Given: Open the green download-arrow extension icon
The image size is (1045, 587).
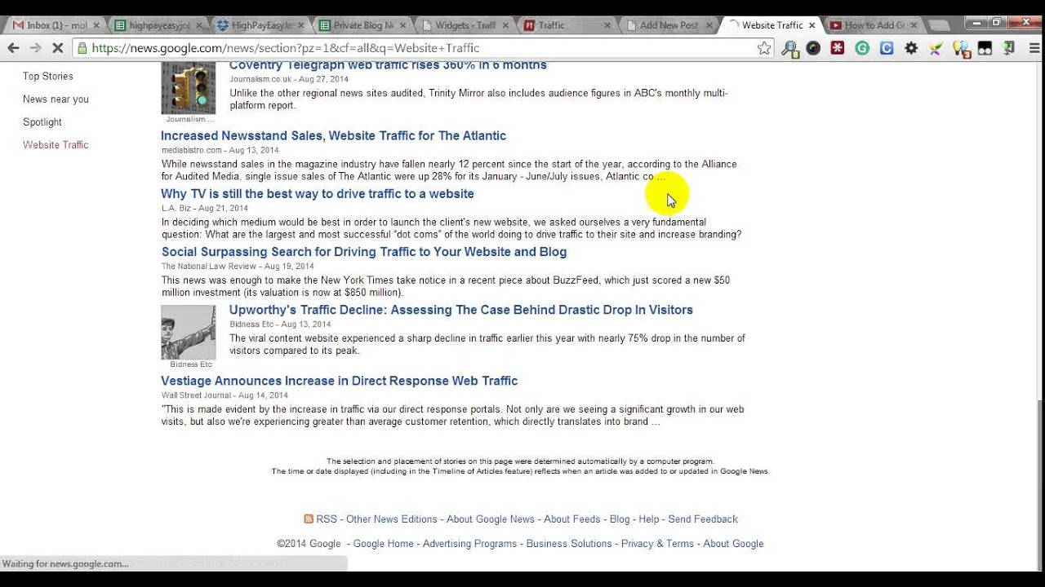Looking at the screenshot, I should [1009, 48].
